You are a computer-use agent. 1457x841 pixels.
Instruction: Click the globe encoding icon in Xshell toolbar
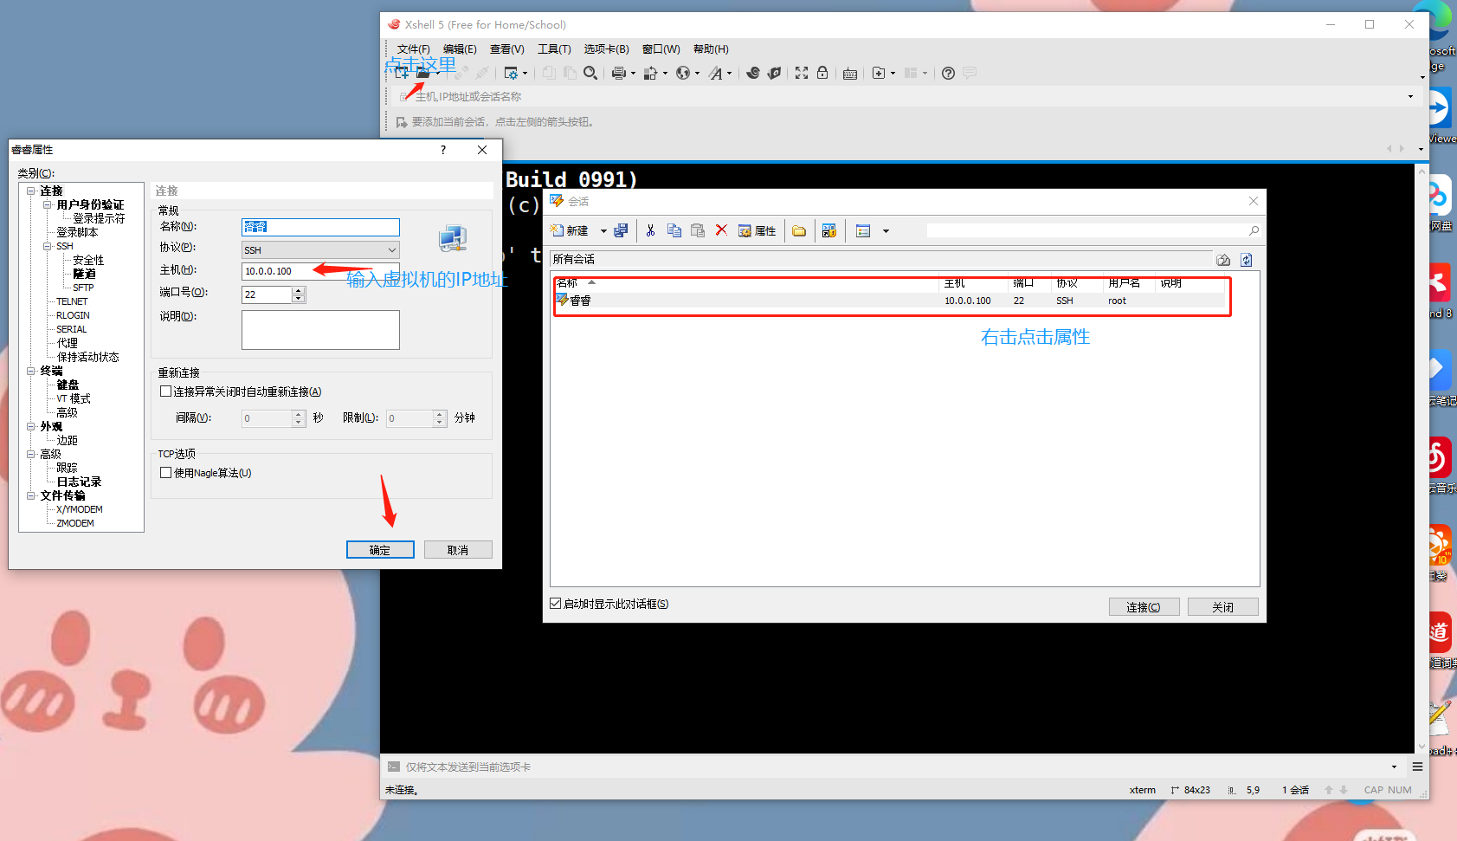683,74
